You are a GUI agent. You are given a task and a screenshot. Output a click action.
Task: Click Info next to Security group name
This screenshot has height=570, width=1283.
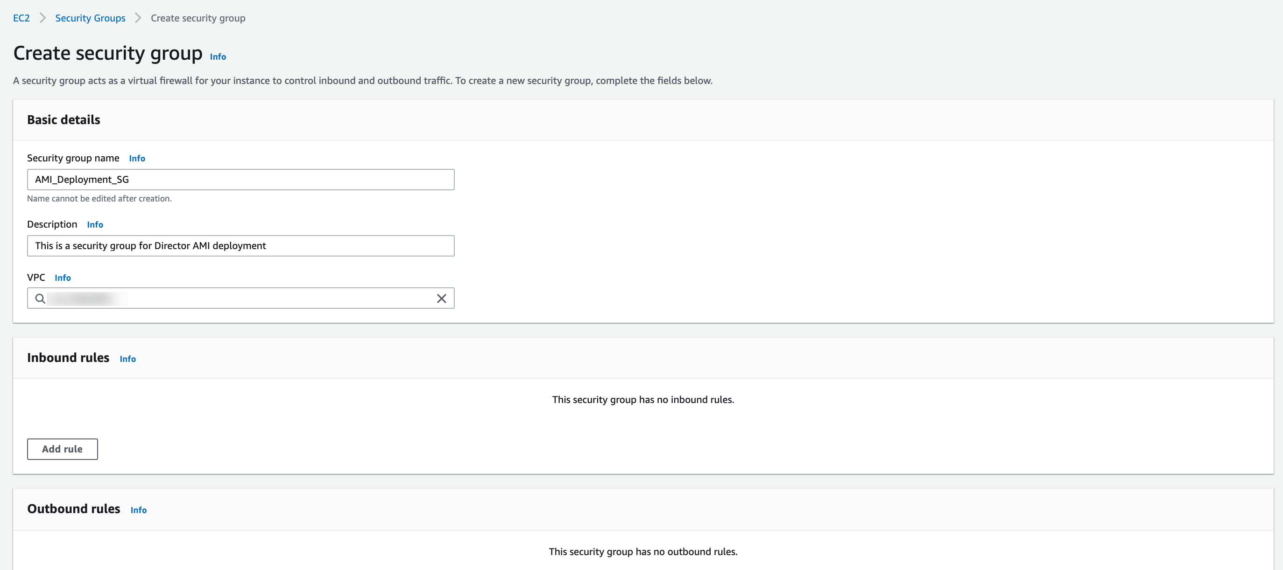137,158
